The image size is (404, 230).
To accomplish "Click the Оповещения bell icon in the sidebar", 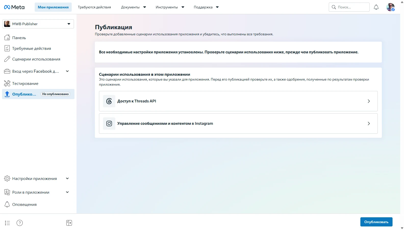I will (x=7, y=204).
